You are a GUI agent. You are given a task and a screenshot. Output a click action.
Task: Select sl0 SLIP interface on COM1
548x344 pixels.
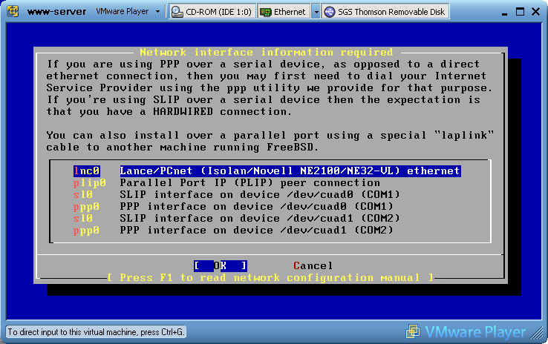236,194
